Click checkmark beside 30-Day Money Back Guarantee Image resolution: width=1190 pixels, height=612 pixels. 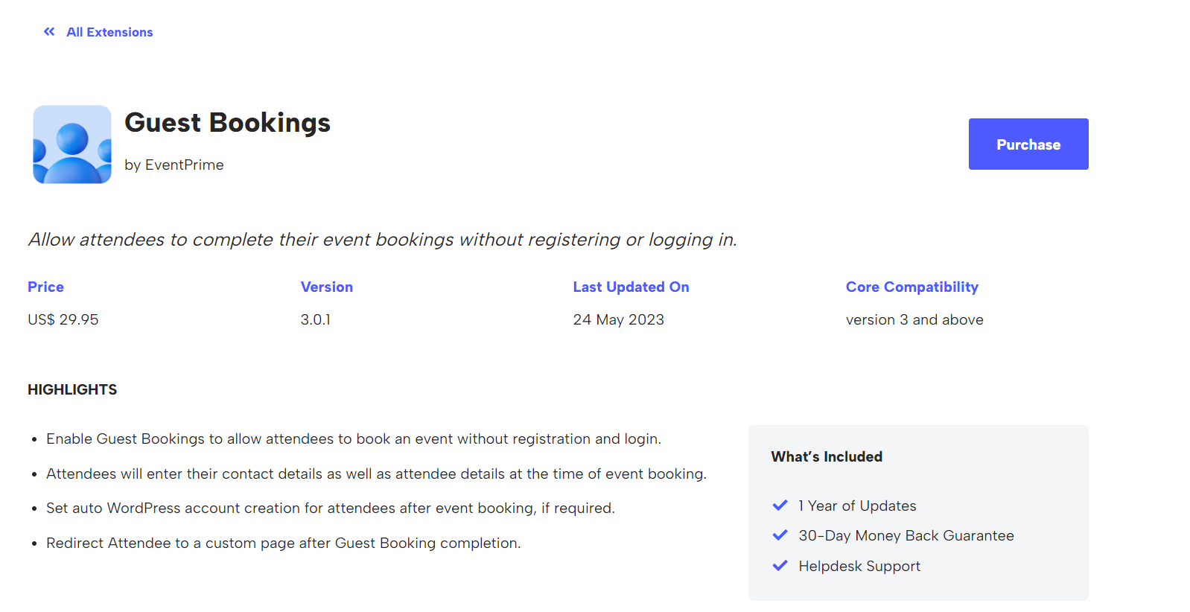[x=780, y=535]
